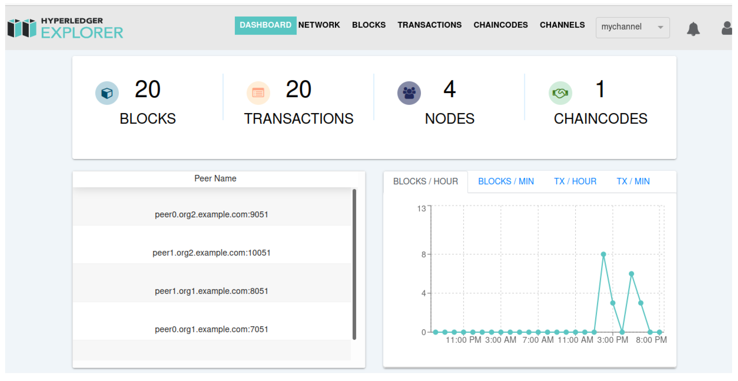Click the blue cube Blocks icon

coord(107,93)
